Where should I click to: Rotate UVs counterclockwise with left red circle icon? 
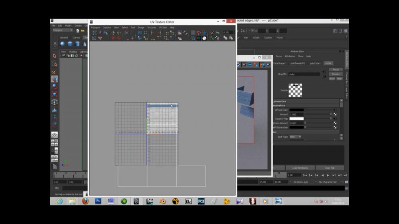(x=113, y=38)
